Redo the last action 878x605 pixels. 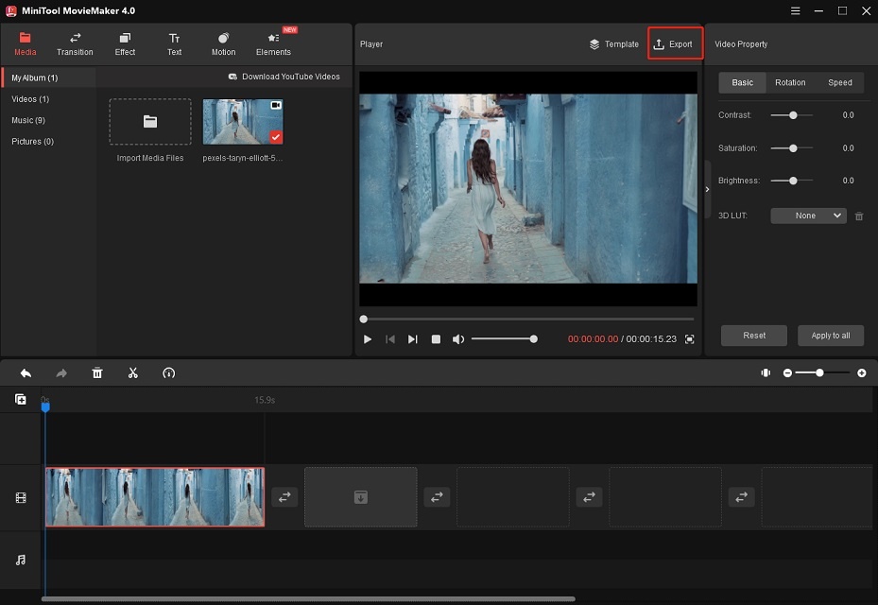coord(60,372)
